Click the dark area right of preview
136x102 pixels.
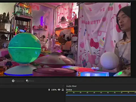[133, 40]
